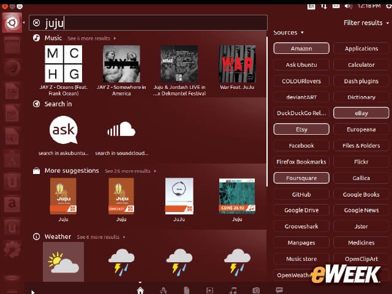Open the session gear menu in top panel

point(388,6)
